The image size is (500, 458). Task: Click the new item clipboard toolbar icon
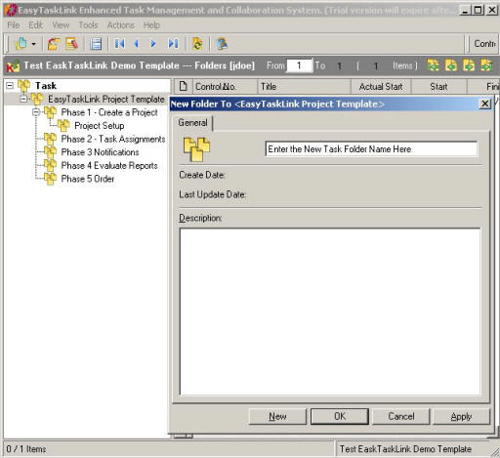21,44
